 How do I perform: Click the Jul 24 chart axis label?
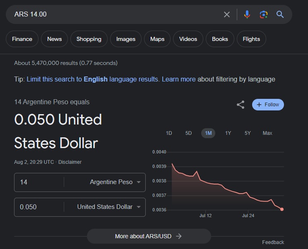click(x=248, y=215)
